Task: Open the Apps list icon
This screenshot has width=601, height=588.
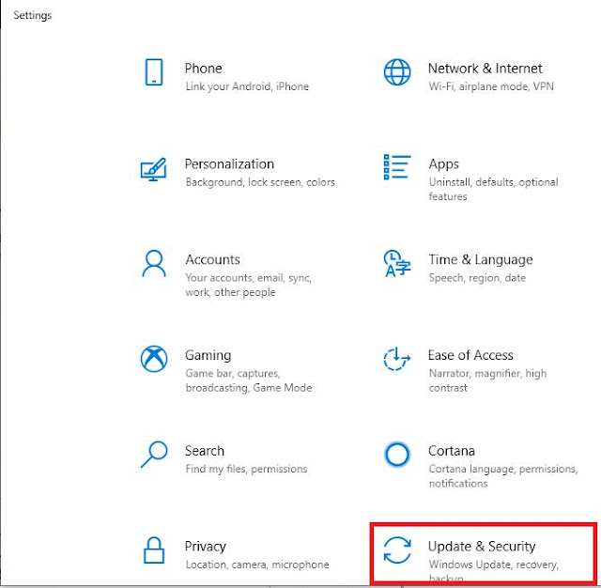Action: [x=397, y=167]
